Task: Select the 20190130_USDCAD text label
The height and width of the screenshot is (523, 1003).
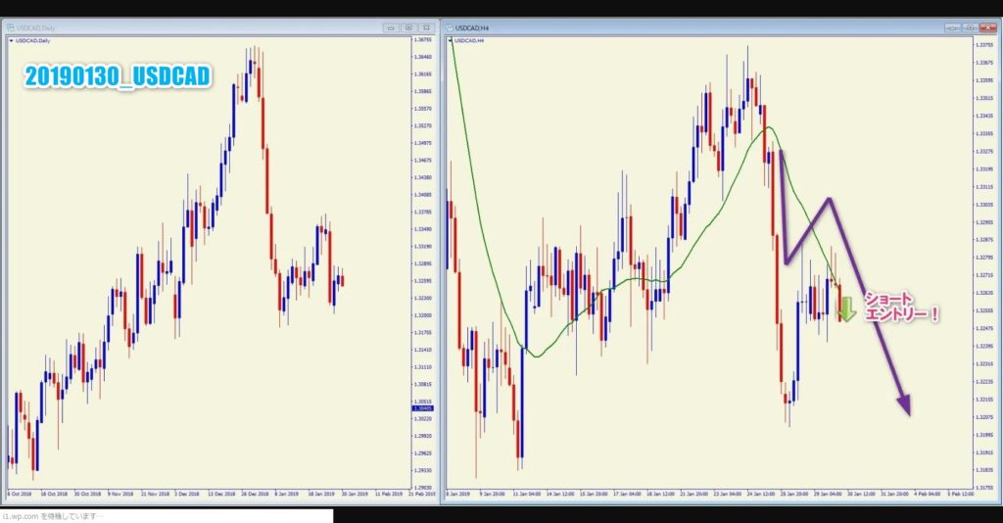Action: click(x=117, y=76)
